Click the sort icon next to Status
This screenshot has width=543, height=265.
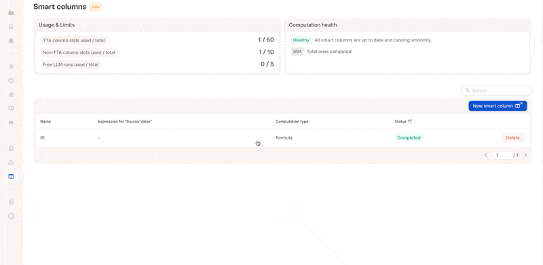[410, 122]
